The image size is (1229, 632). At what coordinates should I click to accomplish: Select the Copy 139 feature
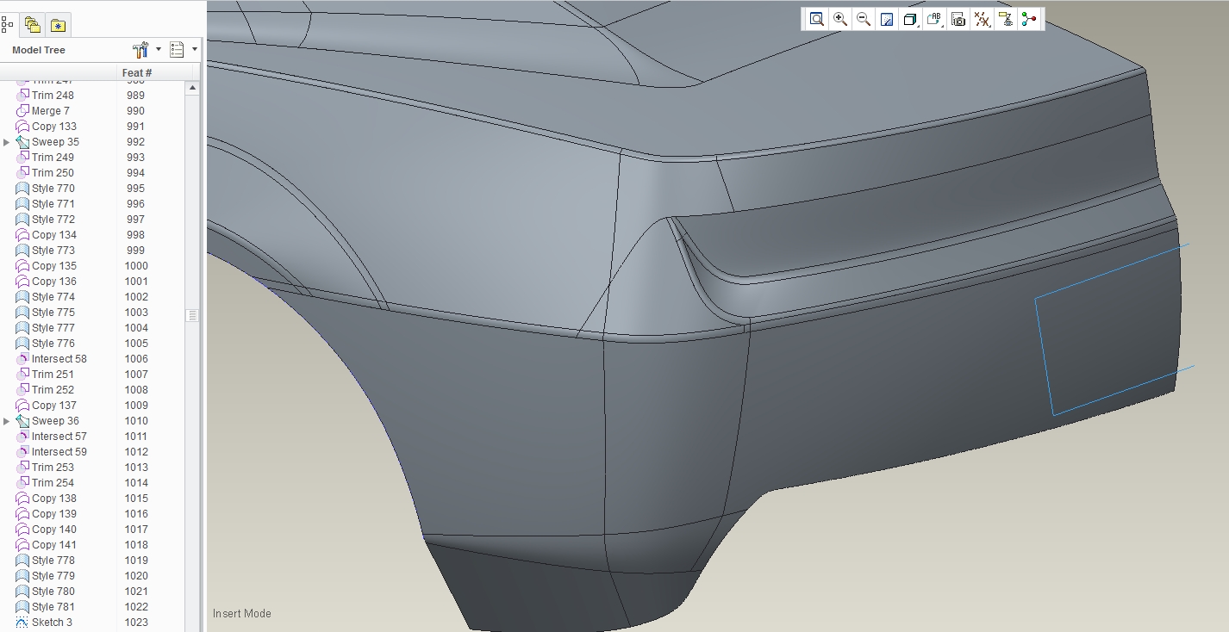[x=47, y=514]
